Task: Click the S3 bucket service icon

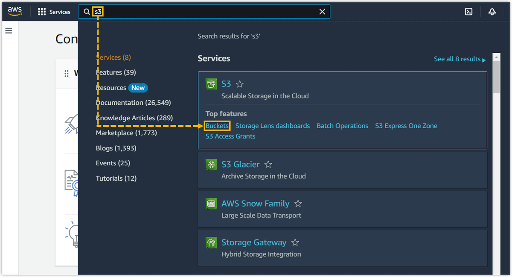Action: pyautogui.click(x=211, y=84)
